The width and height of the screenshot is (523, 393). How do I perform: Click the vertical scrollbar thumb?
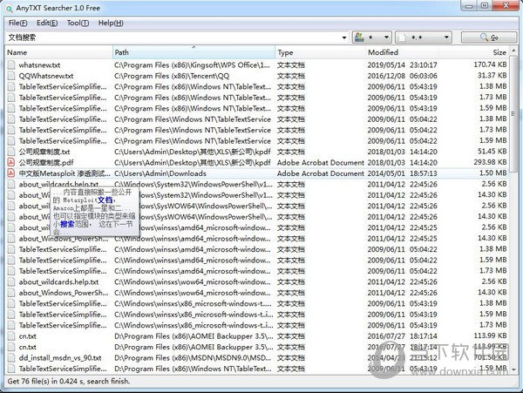click(x=513, y=115)
